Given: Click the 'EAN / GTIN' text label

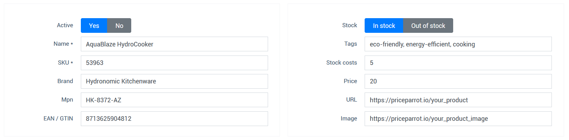Looking at the screenshot, I should [58, 119].
